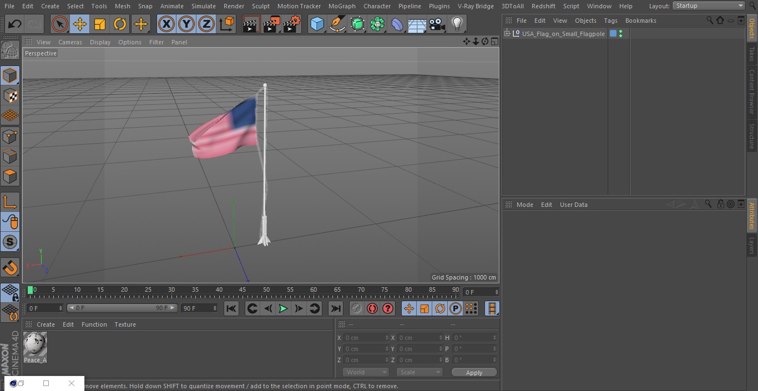
Task: Click object manager search magnifier icon
Action: [x=710, y=20]
